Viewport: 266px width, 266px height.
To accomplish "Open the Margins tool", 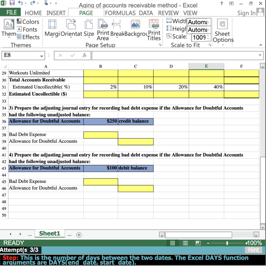I will tap(52, 29).
